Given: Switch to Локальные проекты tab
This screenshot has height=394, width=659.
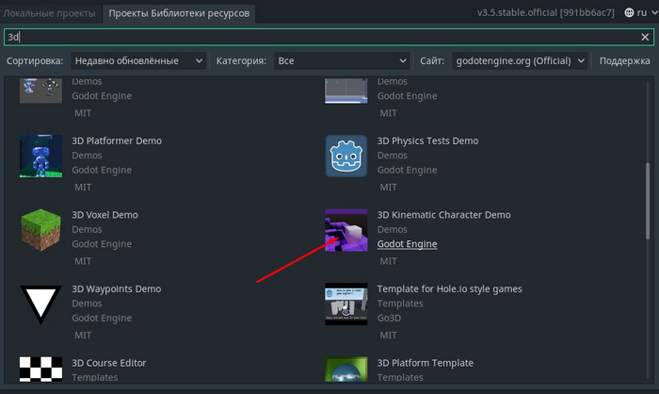Looking at the screenshot, I should click(49, 13).
